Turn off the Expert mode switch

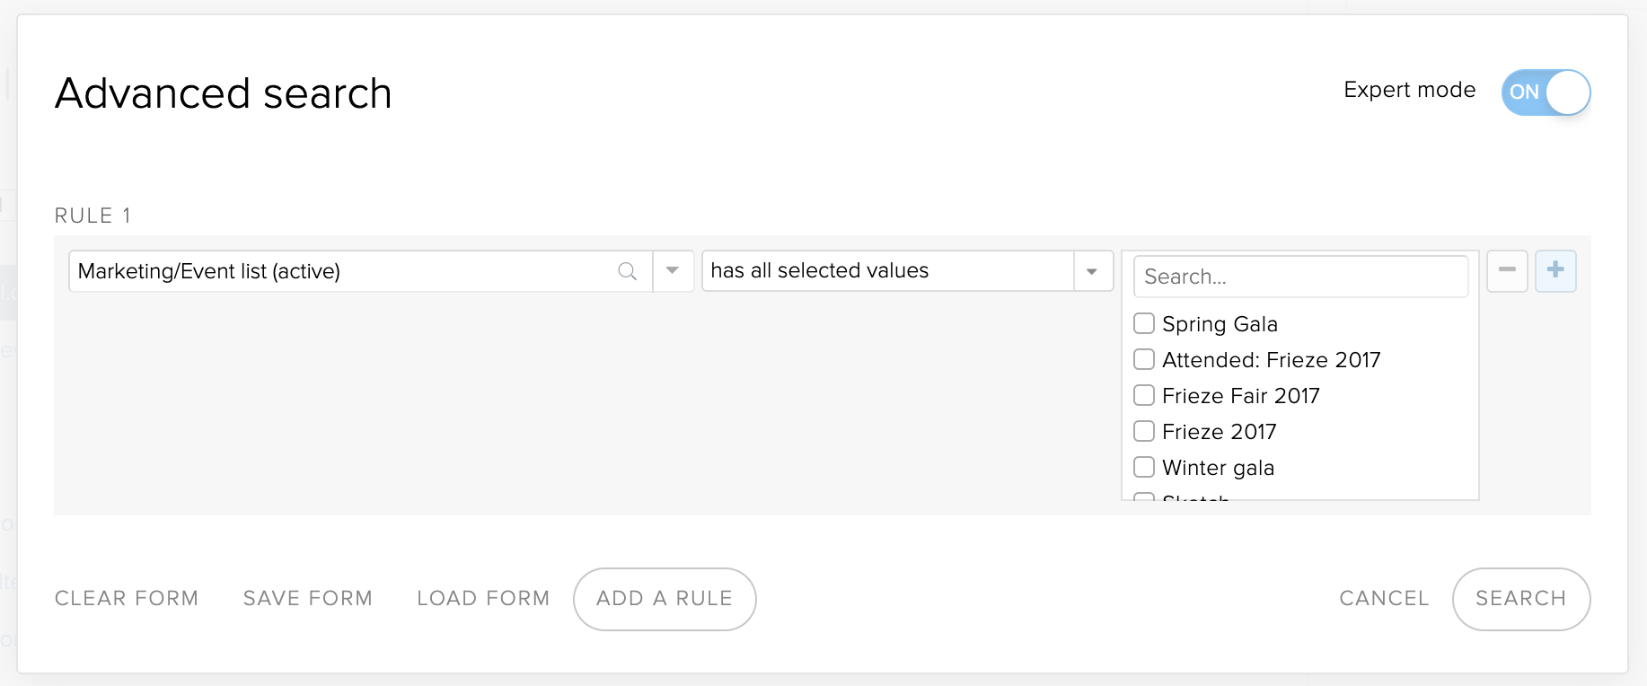[1546, 92]
